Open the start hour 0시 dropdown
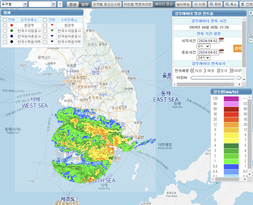 pos(203,46)
